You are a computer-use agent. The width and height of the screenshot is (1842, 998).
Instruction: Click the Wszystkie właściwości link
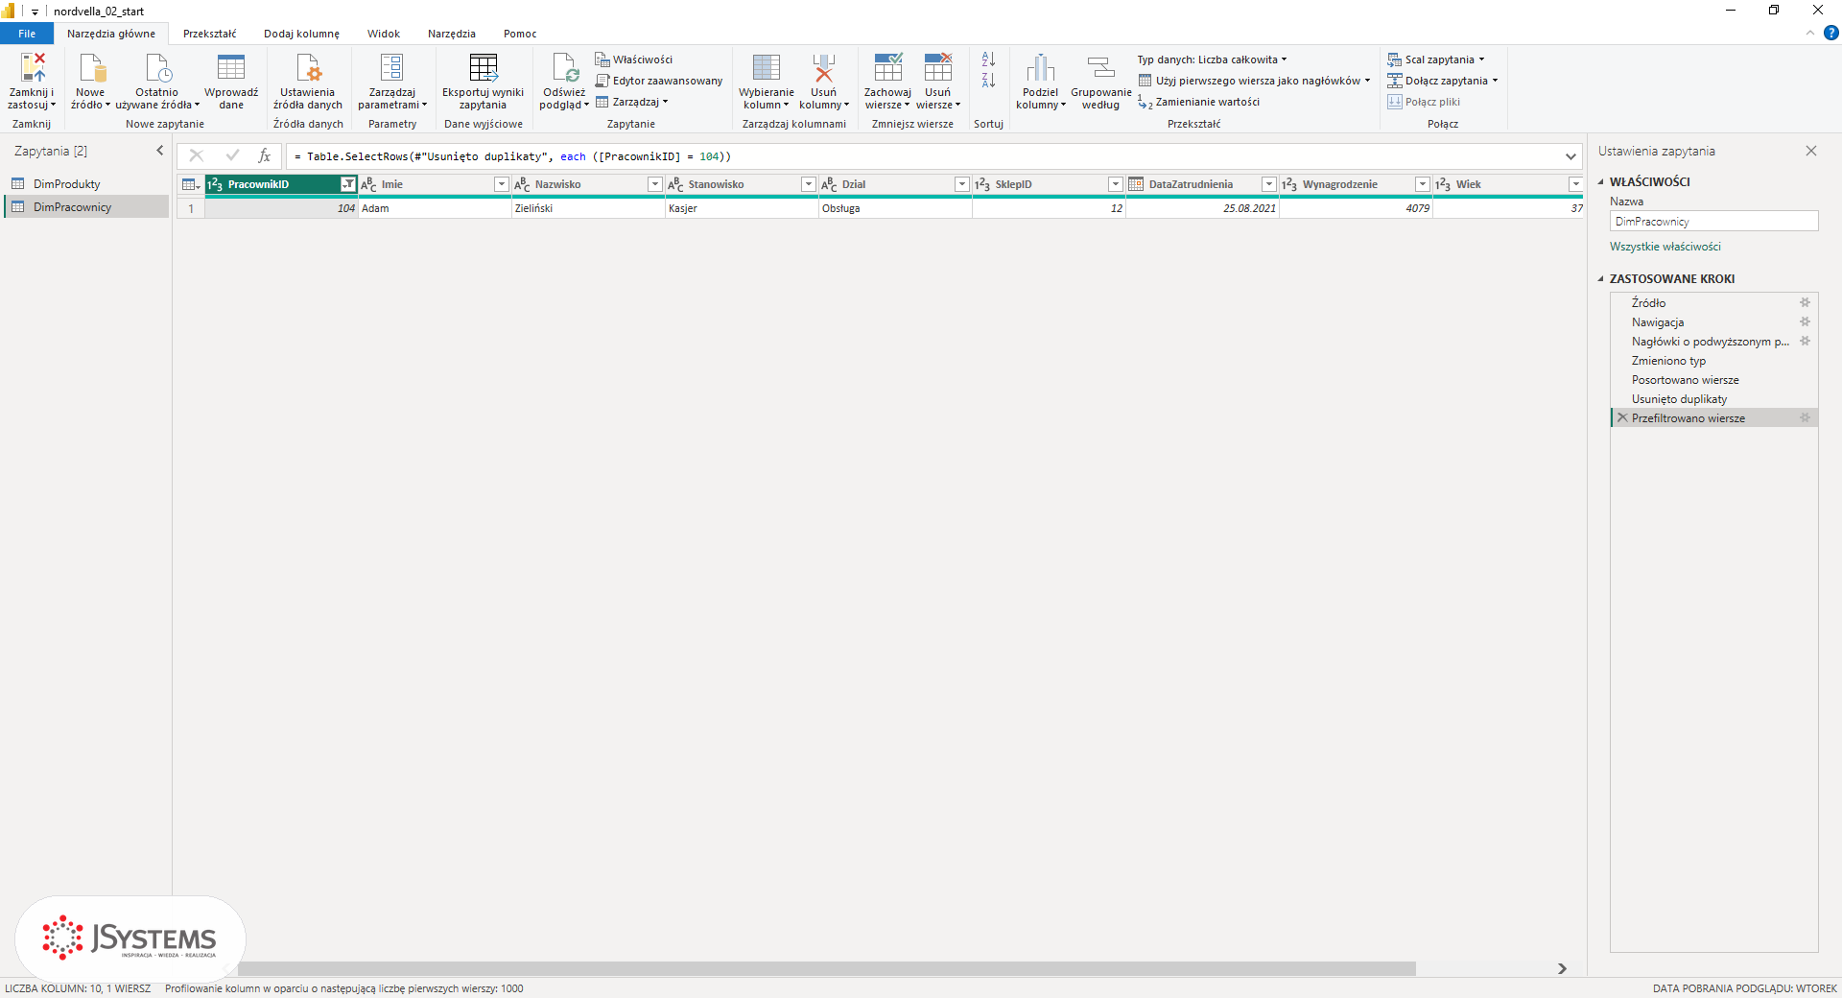(1665, 247)
